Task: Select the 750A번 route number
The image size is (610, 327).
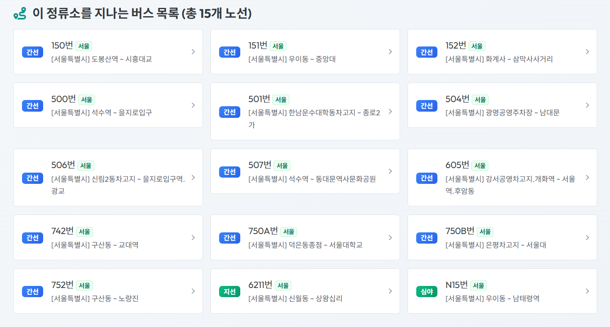Action: click(x=263, y=231)
